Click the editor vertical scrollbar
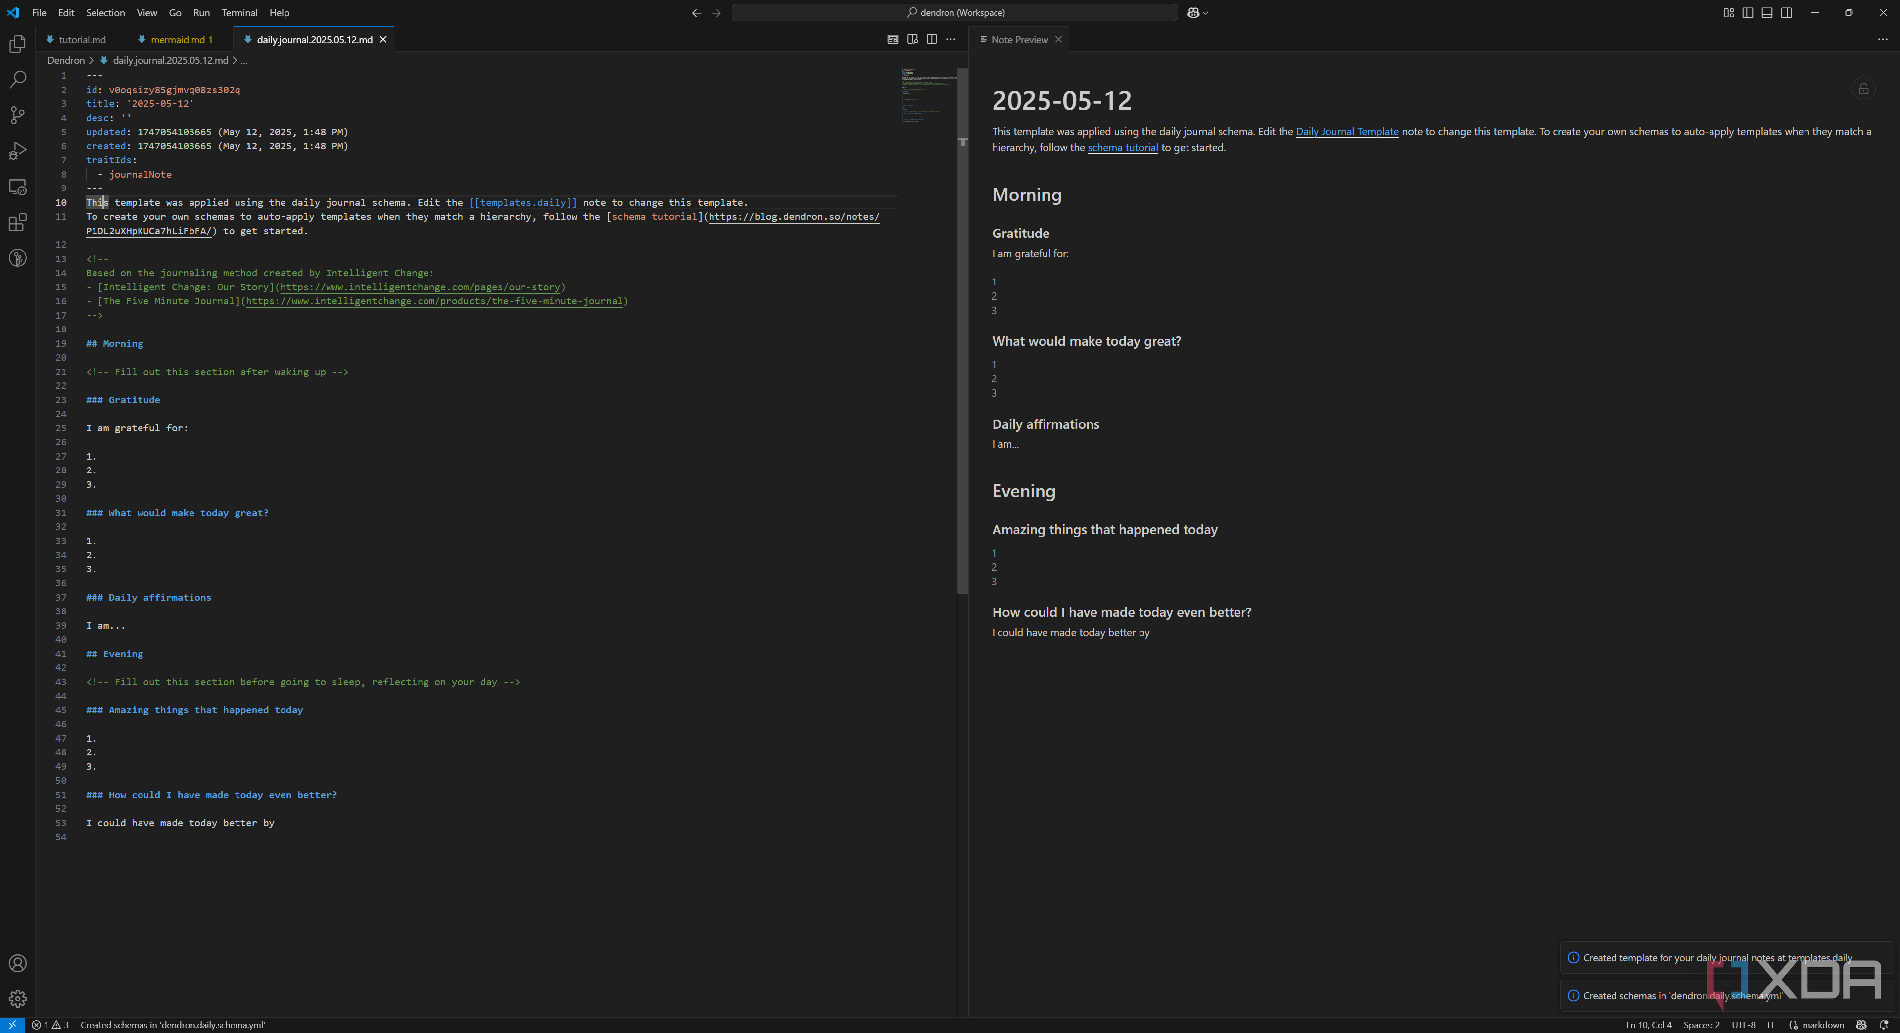This screenshot has width=1900, height=1033. 962,332
